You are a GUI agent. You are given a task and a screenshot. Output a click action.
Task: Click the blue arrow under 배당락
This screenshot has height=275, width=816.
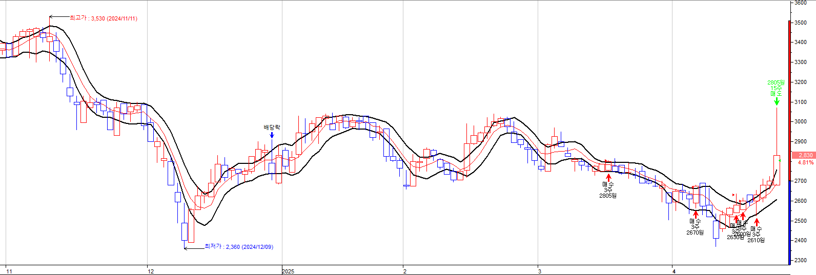(272, 135)
